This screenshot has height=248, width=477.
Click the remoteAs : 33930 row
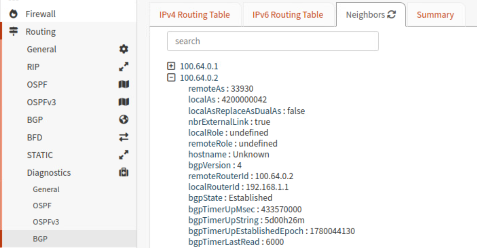pyautogui.click(x=221, y=88)
